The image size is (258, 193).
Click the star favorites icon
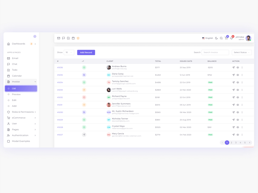pos(78,38)
